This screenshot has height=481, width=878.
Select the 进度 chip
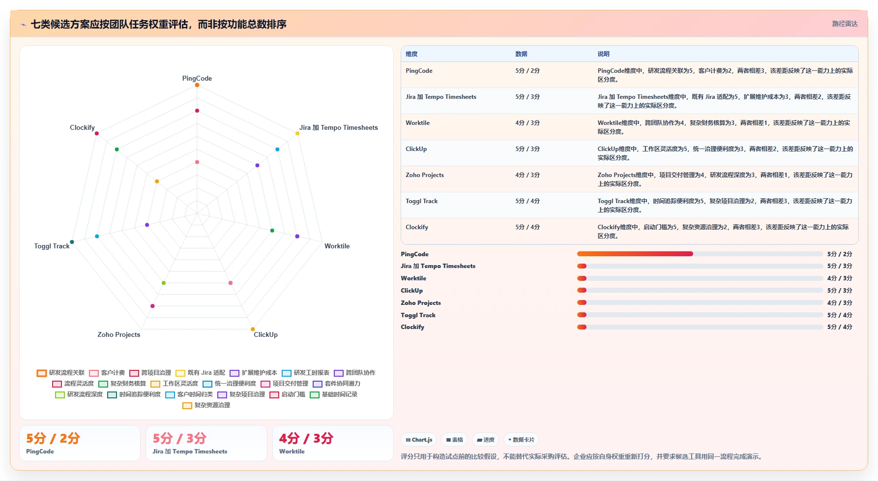(x=486, y=440)
